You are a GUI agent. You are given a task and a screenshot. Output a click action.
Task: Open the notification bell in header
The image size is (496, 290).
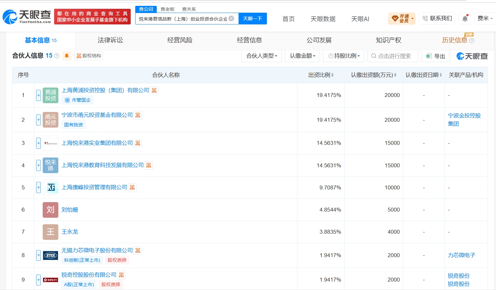pos(465,19)
